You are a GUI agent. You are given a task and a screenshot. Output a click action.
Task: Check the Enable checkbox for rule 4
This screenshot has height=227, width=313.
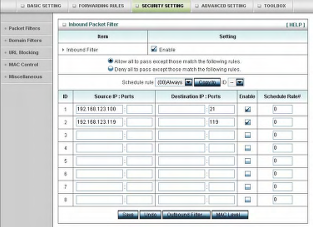click(248, 148)
